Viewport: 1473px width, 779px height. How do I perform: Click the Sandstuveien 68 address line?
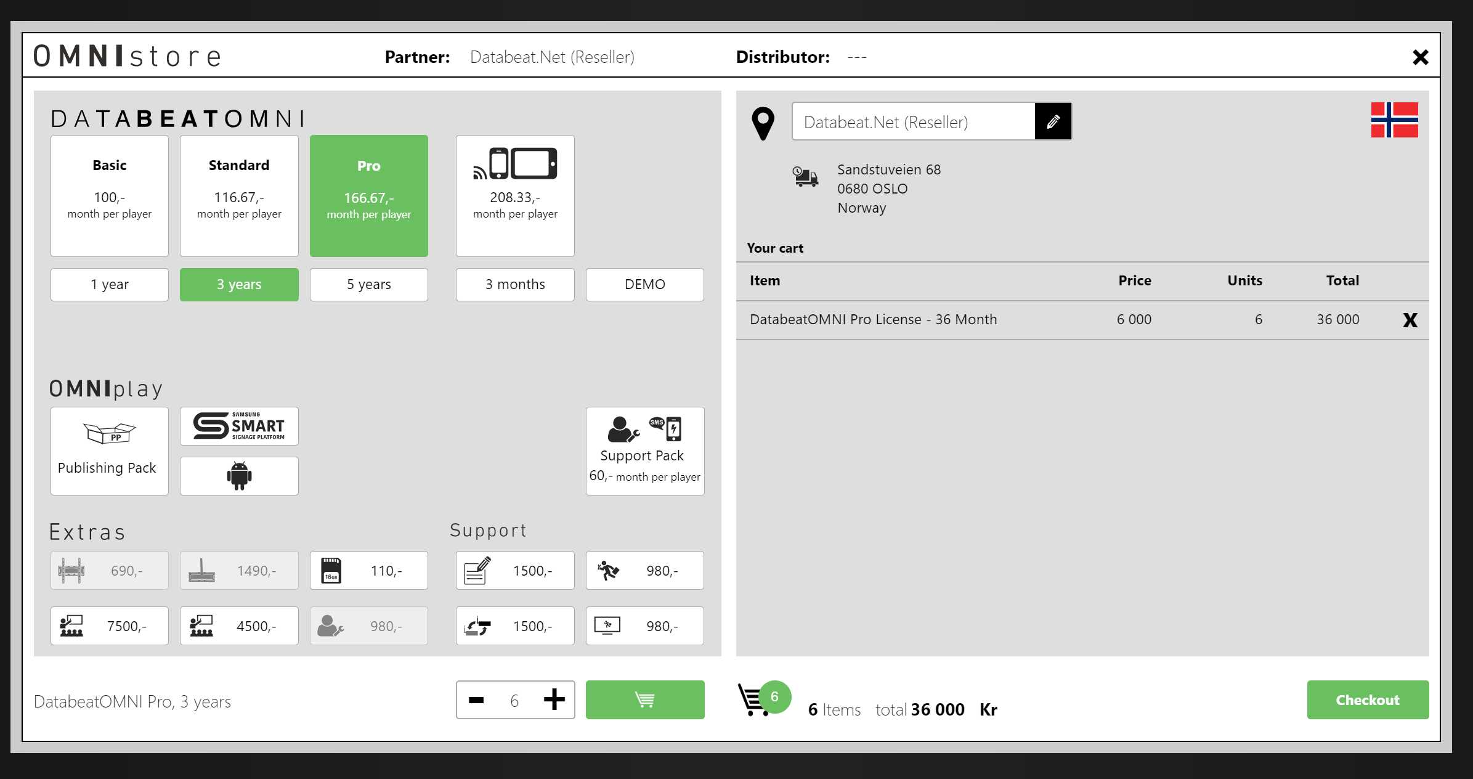click(x=889, y=169)
